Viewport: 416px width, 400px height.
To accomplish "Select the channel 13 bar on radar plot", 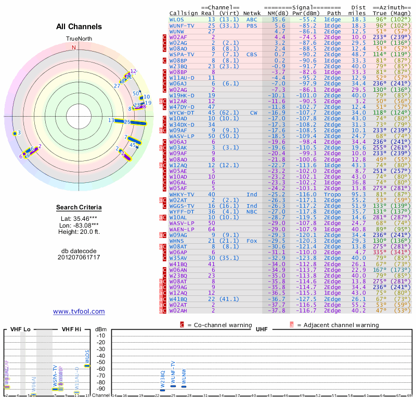I will coord(119,121).
